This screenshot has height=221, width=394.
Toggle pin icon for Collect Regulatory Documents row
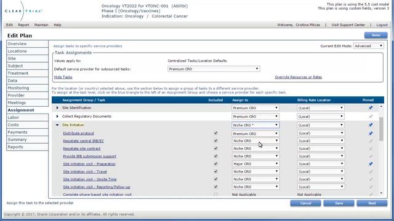point(371,117)
